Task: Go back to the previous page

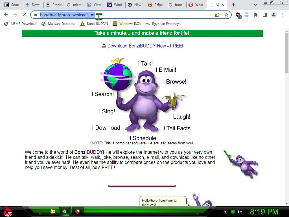Action: pos(6,15)
